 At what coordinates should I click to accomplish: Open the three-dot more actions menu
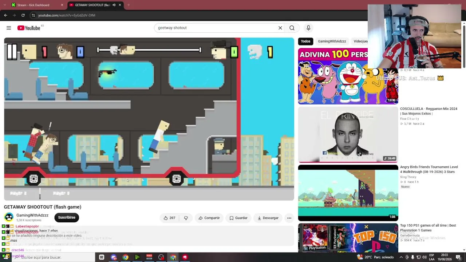(289, 218)
